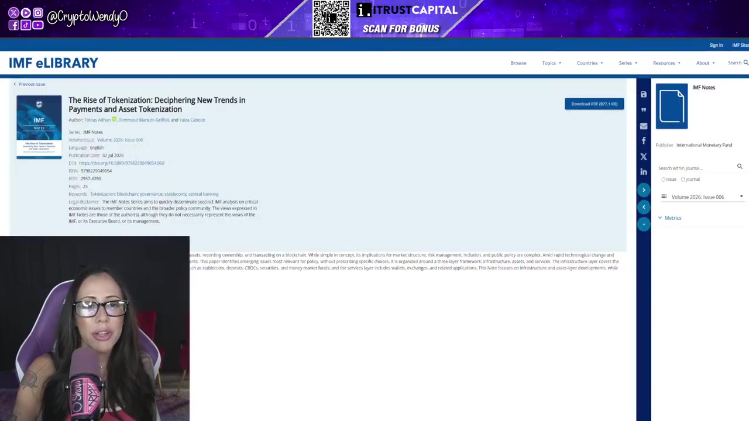This screenshot has width=749, height=421.
Task: Share on Facebook from the sidebar icon
Action: (x=644, y=141)
